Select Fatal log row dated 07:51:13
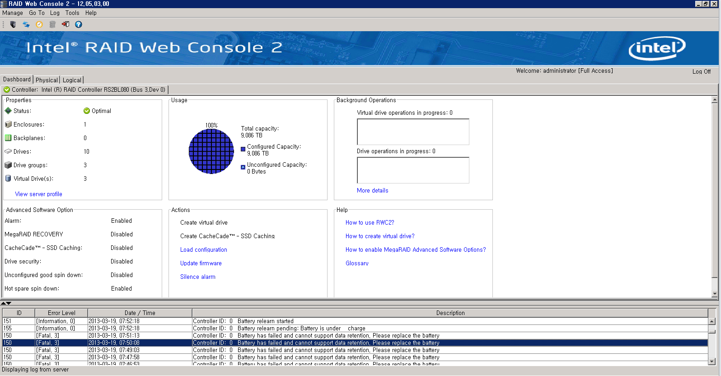721x376 pixels. (355, 335)
